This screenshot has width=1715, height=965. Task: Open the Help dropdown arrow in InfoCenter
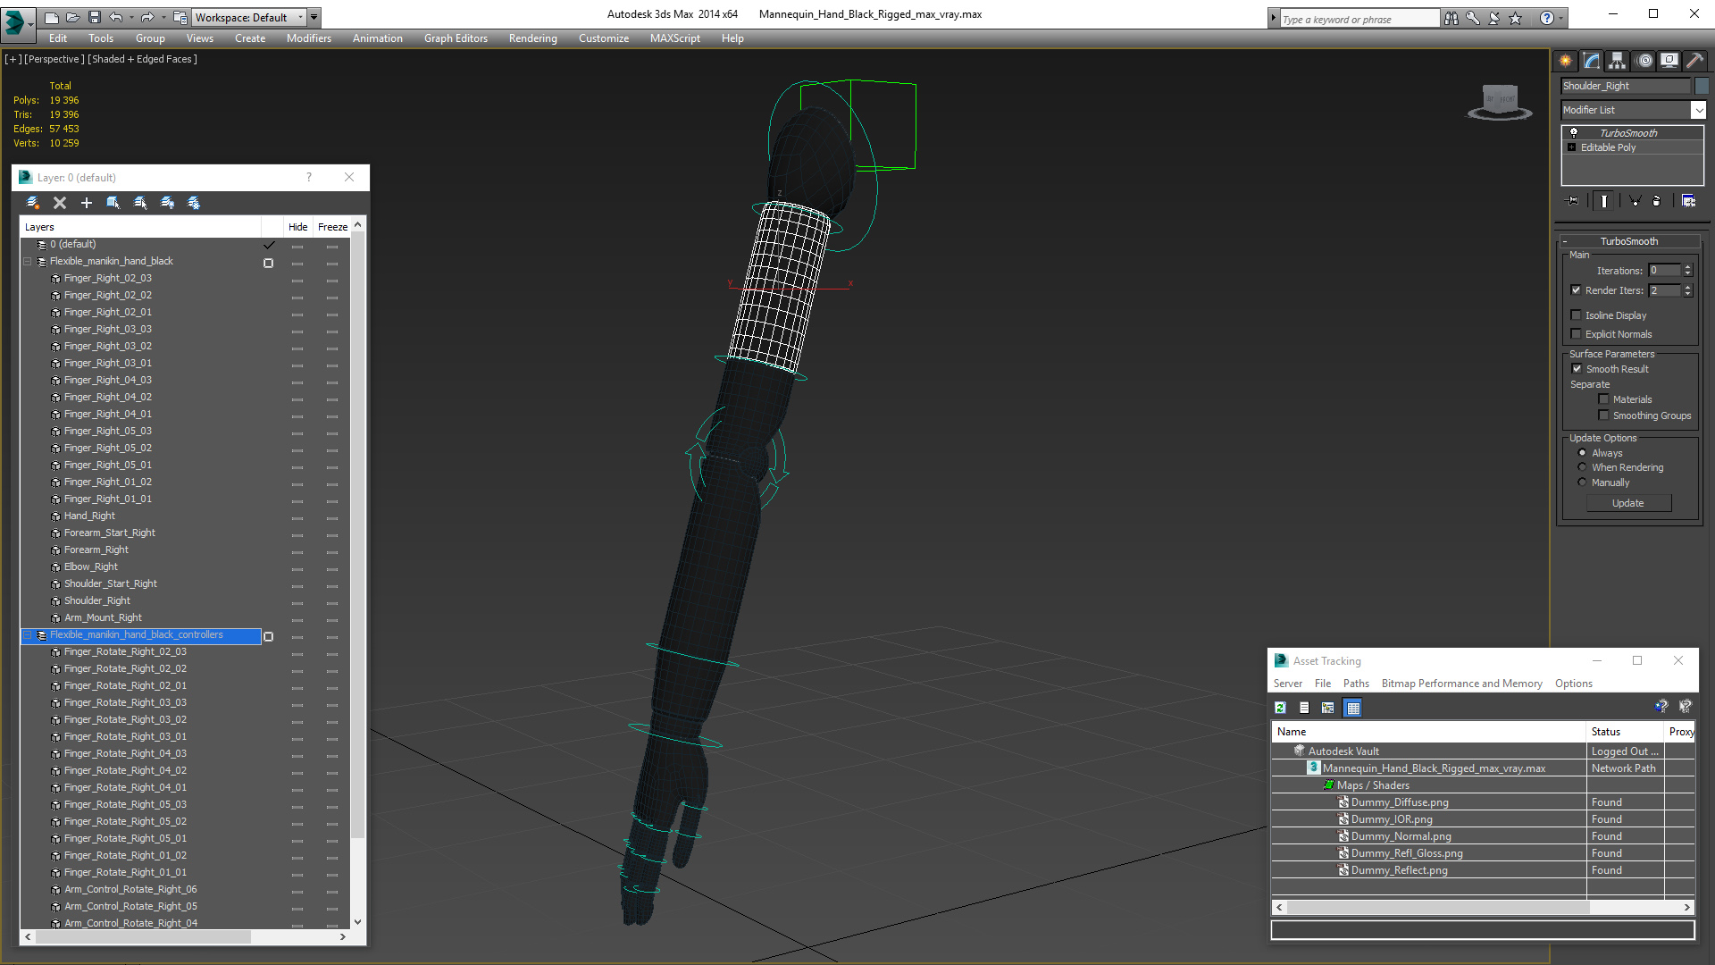[1561, 18]
